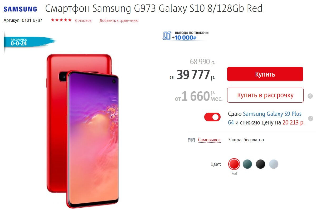Click the question mark next to installment button
Image resolution: width=316 pixels, height=210 pixels.
point(310,96)
